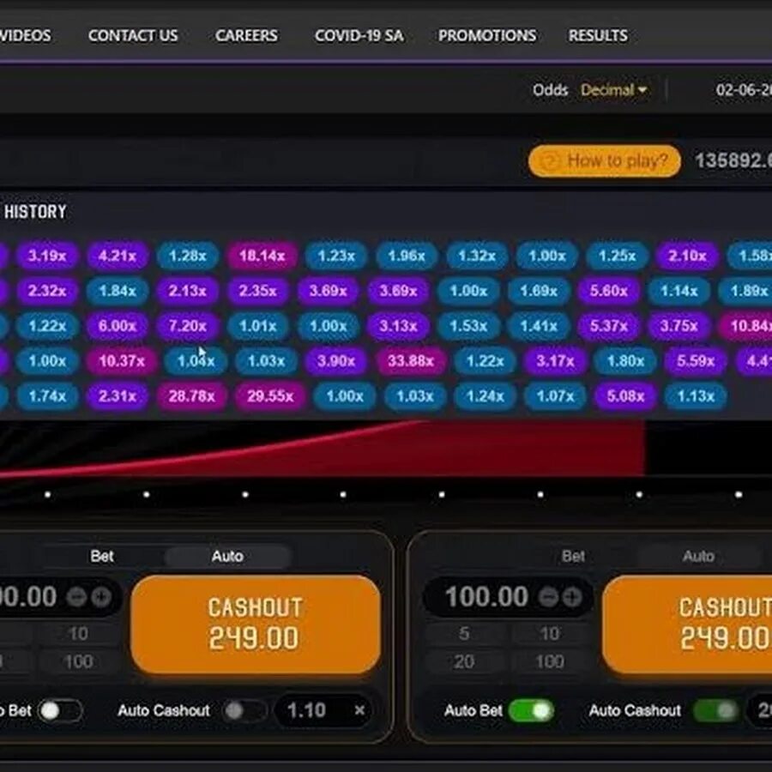The width and height of the screenshot is (772, 772).
Task: Click the 29.55x history result
Action: point(270,395)
